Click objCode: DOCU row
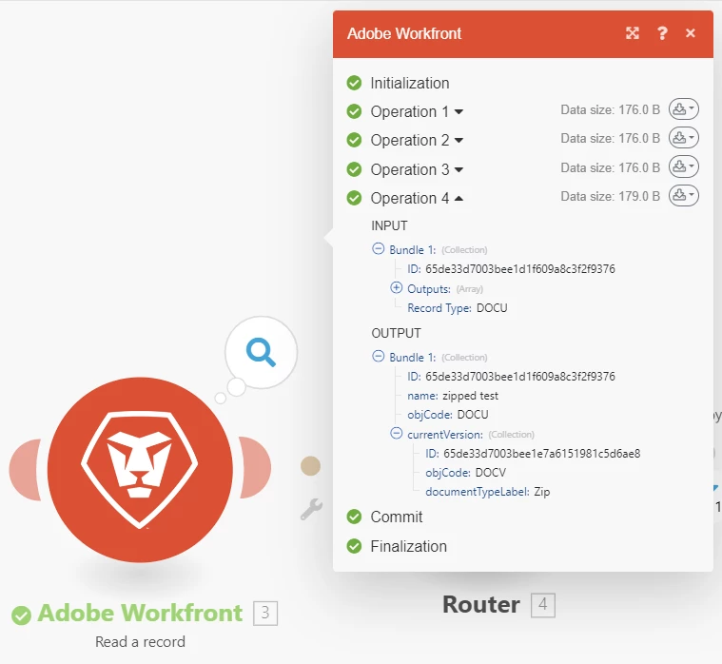The width and height of the screenshot is (722, 664). (x=448, y=415)
